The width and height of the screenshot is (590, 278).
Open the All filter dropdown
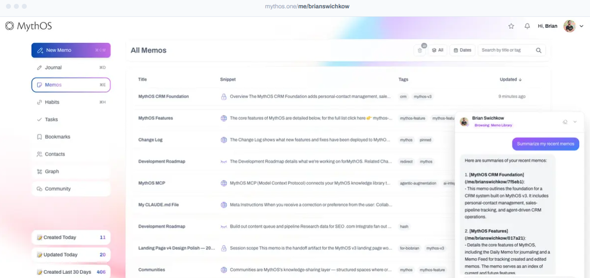pyautogui.click(x=438, y=50)
